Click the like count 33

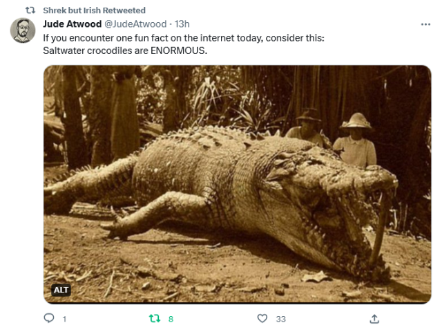[x=281, y=319]
